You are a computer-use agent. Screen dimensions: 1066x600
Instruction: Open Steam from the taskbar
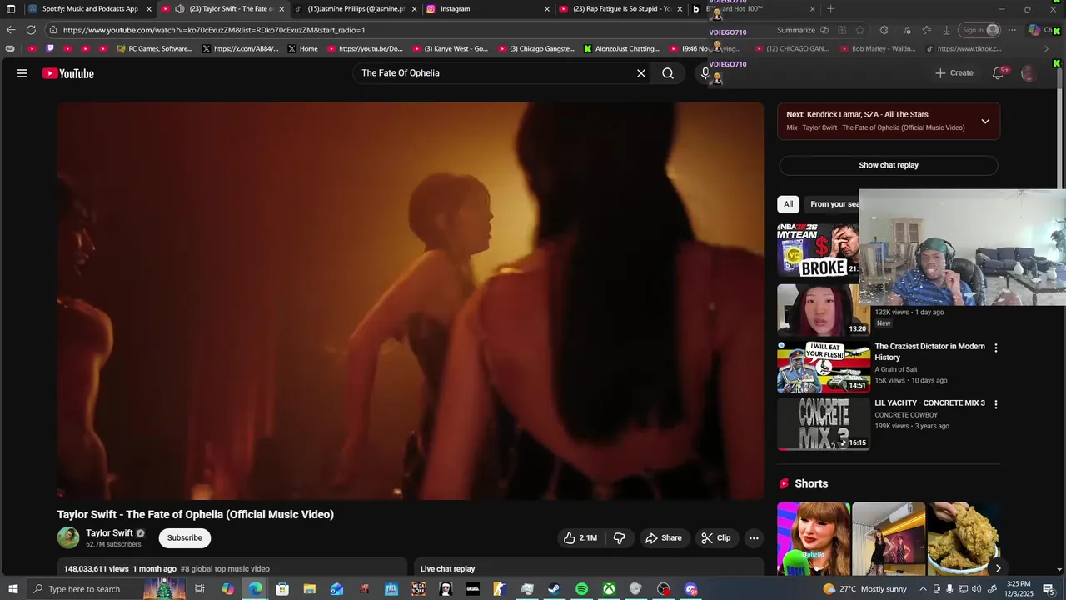click(x=554, y=589)
